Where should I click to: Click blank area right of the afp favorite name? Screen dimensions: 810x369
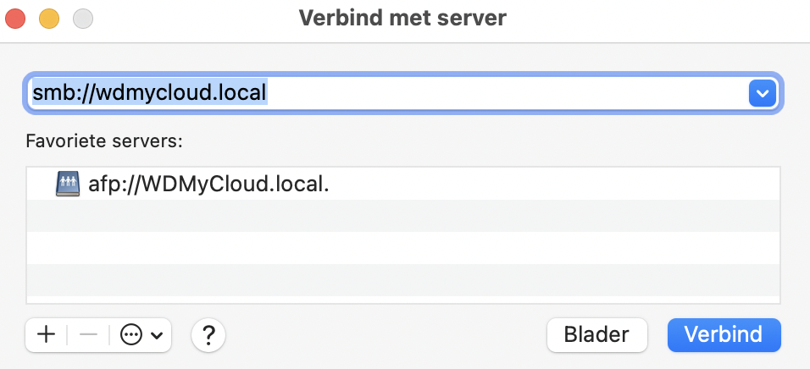(x=551, y=184)
